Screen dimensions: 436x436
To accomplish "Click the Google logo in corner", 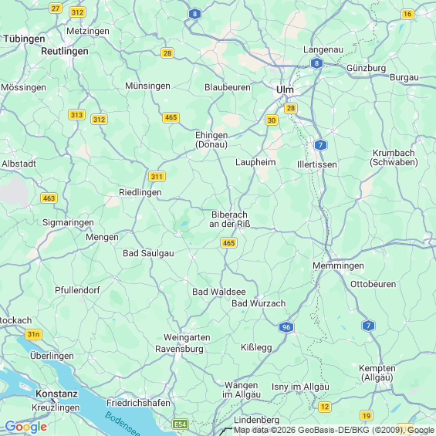I will click(x=26, y=427).
